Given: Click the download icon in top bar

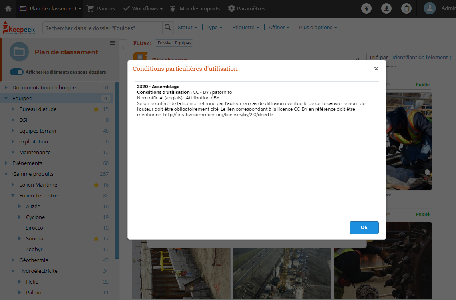Looking at the screenshot, I should [386, 8].
